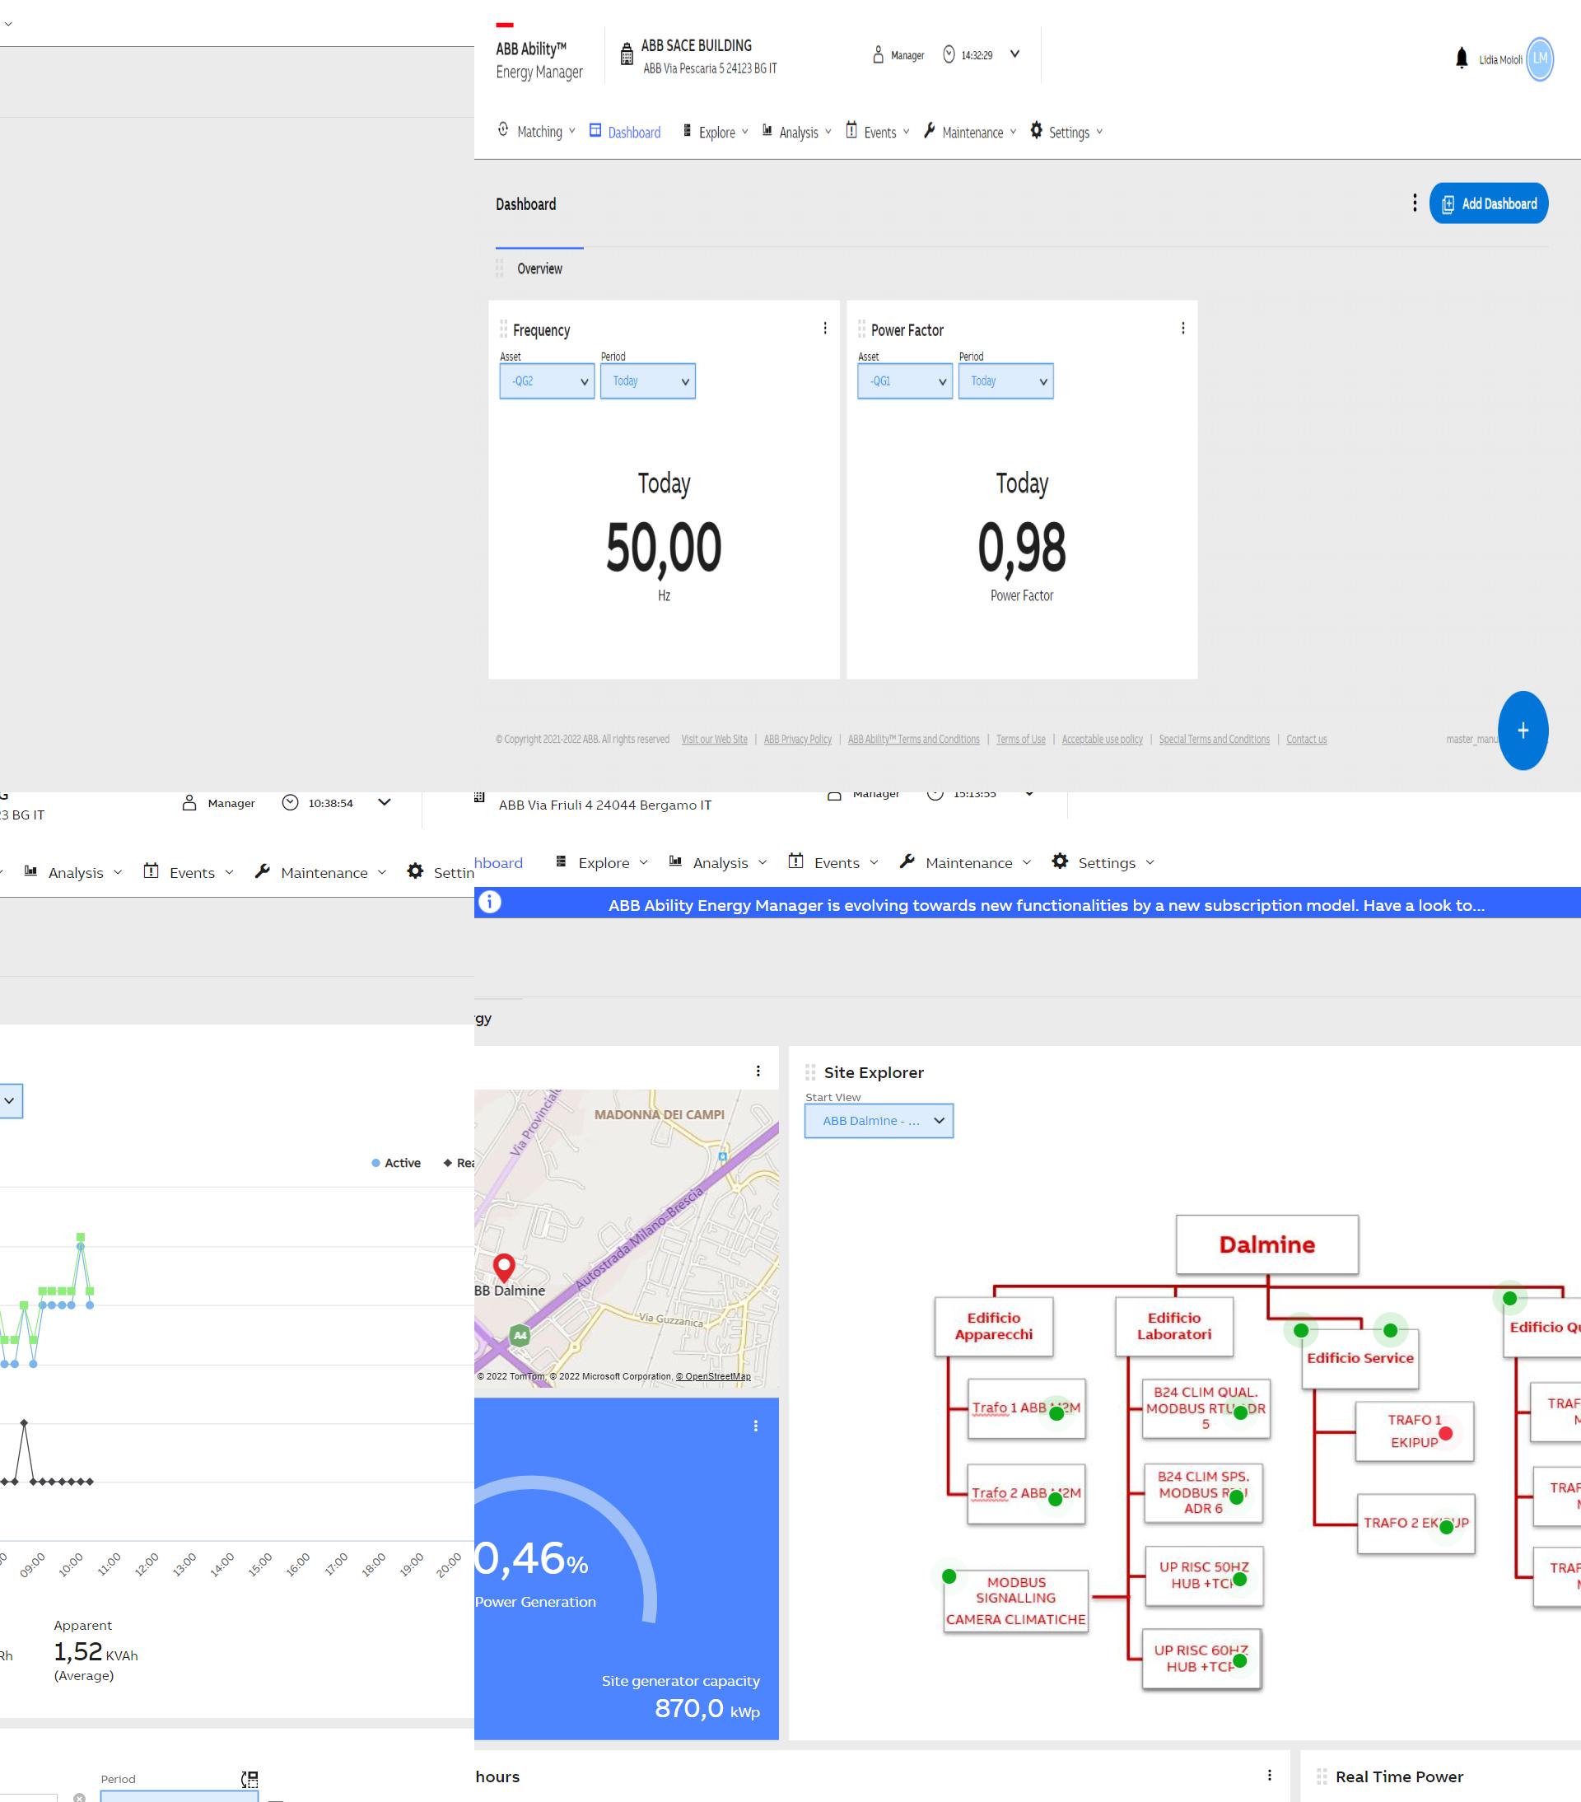Toggle the Reactive series in chart legend
This screenshot has width=1581, height=1802.
click(459, 1163)
